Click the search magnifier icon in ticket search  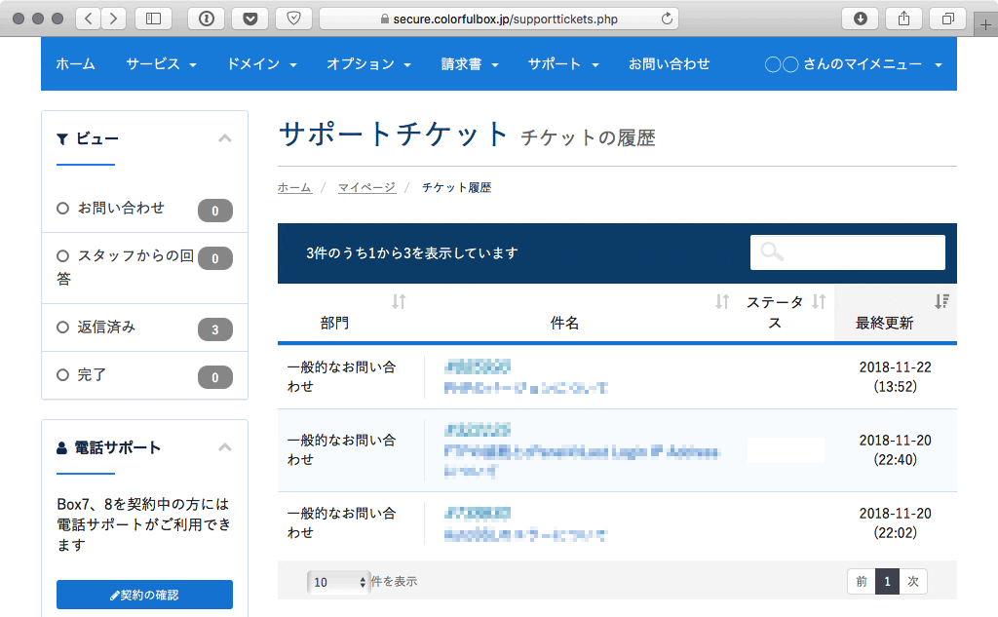click(772, 251)
